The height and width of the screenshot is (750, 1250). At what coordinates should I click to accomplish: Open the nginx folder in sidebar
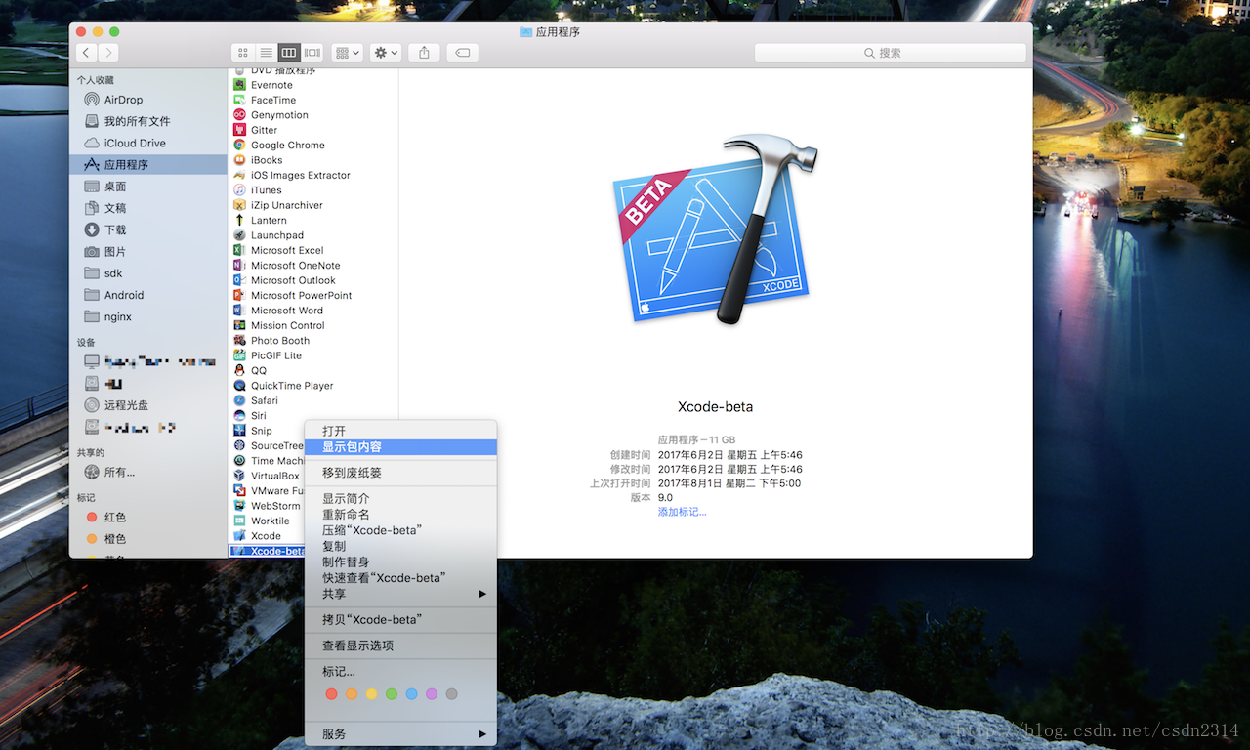coord(147,316)
